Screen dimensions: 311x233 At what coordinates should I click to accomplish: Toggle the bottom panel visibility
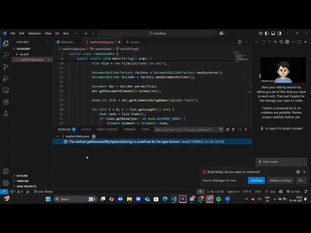[273, 33]
